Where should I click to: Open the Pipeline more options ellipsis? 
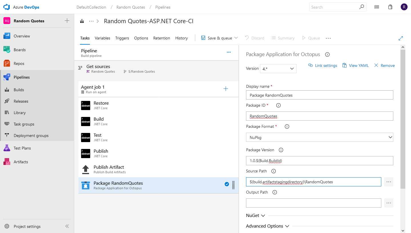pyautogui.click(x=229, y=52)
